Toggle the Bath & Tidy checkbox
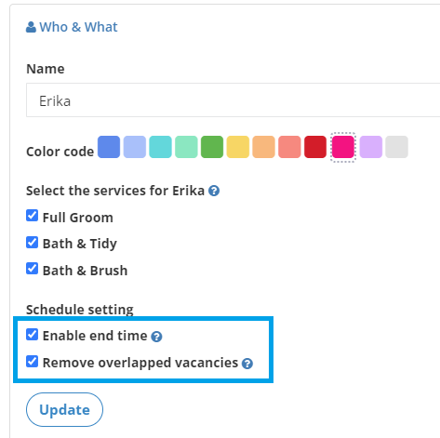440x438 pixels. 32,243
